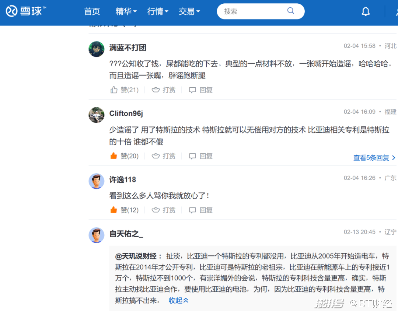The image size is (398, 311).
Task: Click timestamp 02-04 16:26
Action: pyautogui.click(x=359, y=178)
